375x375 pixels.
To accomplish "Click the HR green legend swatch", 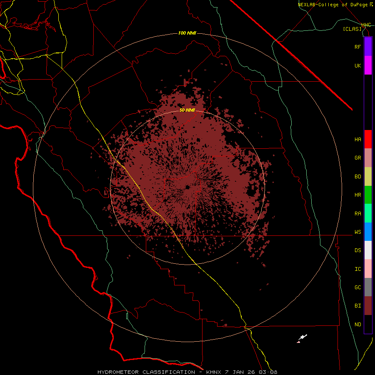I will [x=368, y=195].
